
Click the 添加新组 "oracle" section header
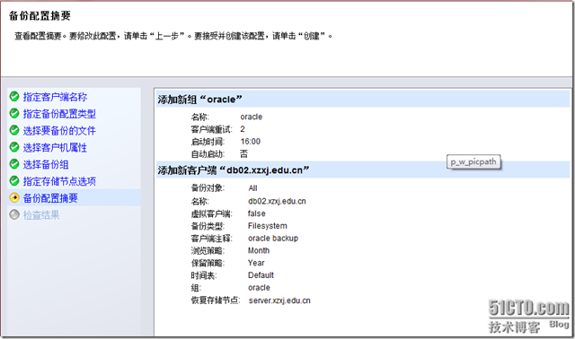(363, 100)
